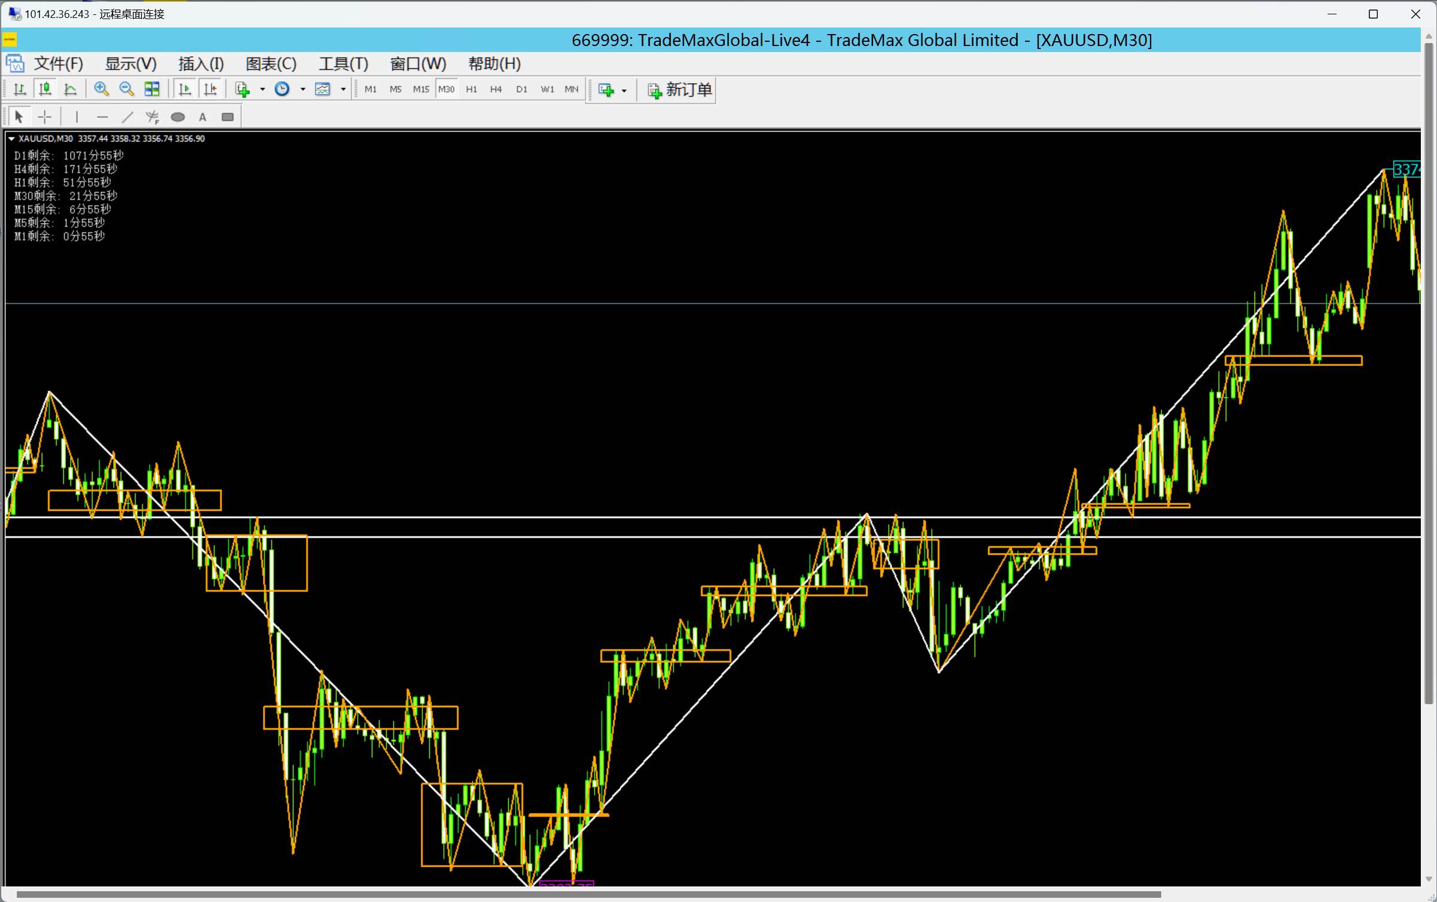The width and height of the screenshot is (1437, 902).
Task: Pick the trendline drawing tool
Action: [127, 117]
